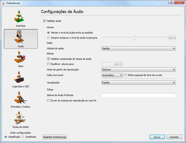
Task: Enable Efeito espacial de fone de ouvido
Action: coord(126,75)
